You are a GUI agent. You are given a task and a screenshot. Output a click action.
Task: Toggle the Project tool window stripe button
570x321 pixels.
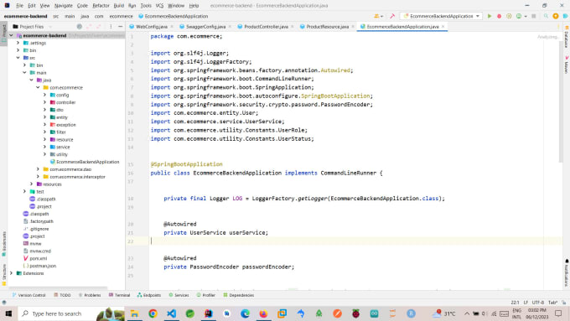click(x=4, y=33)
